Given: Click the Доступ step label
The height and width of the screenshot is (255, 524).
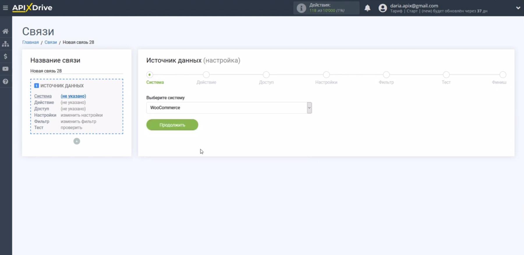Looking at the screenshot, I should pyautogui.click(x=266, y=82).
